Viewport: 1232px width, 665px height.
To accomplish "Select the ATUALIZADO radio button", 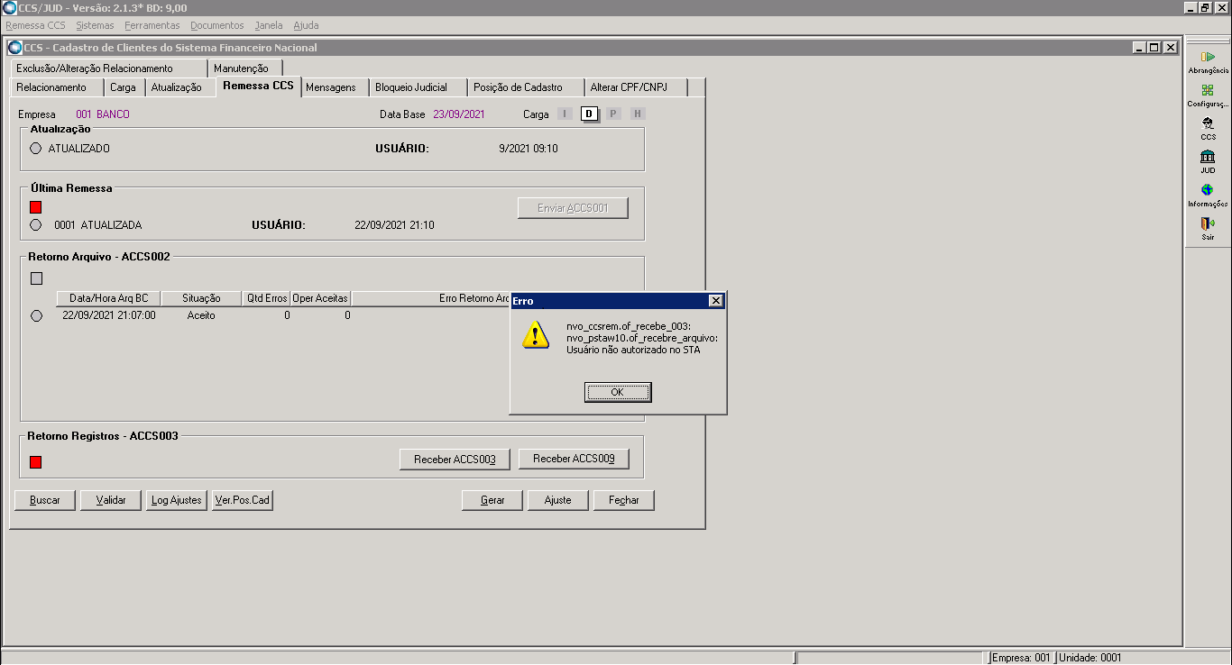I will point(36,149).
